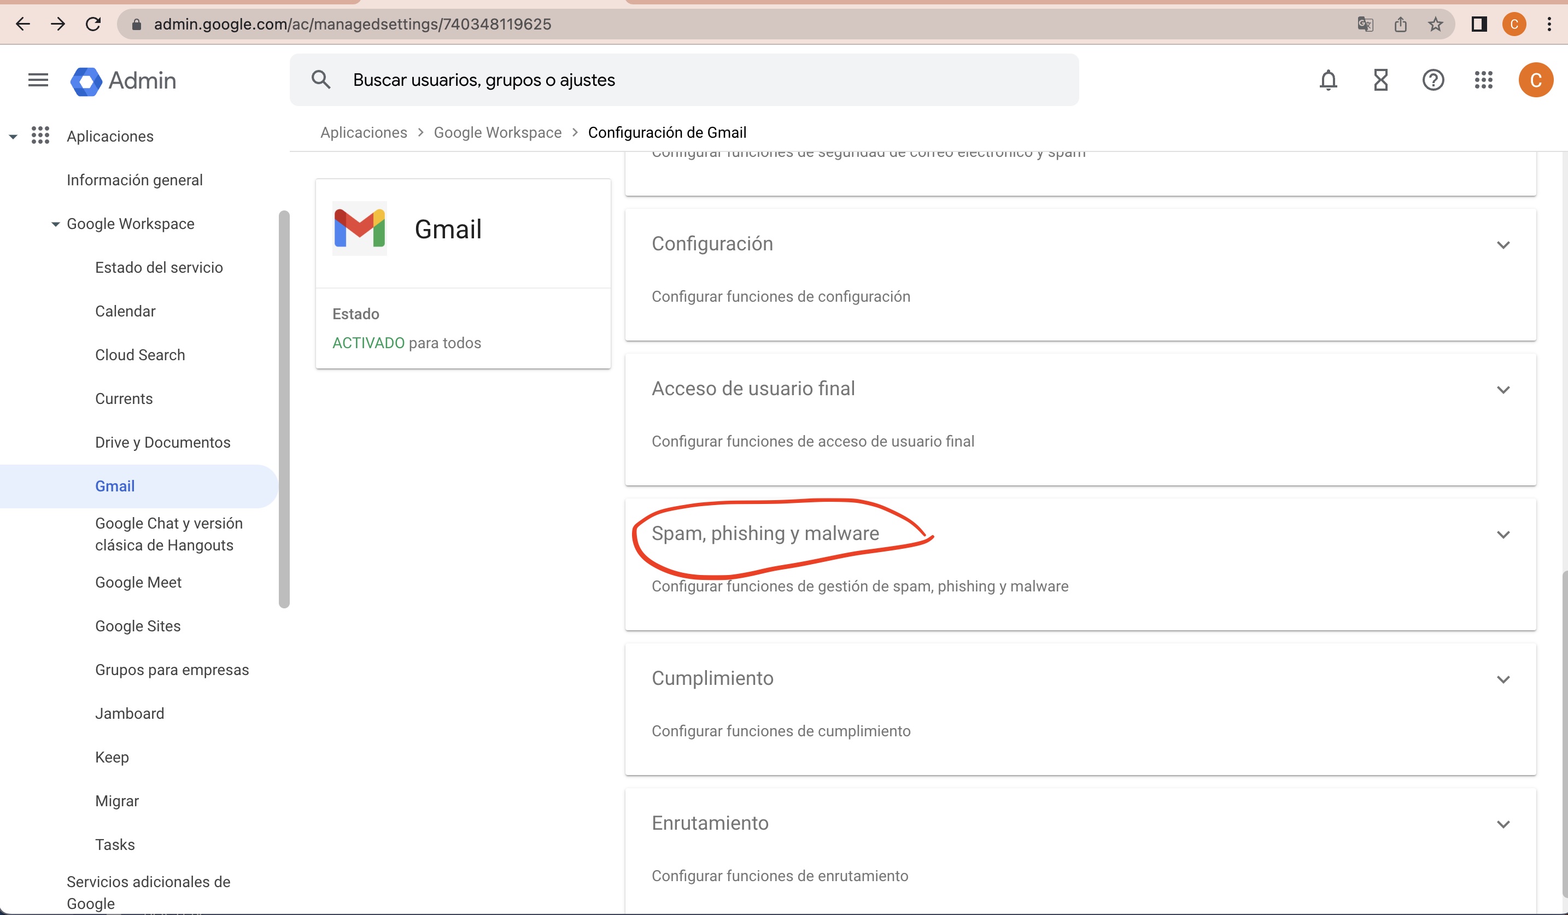Screen dimensions: 1568x915
Task: Open Chrome three-dot menu
Action: pos(1549,24)
